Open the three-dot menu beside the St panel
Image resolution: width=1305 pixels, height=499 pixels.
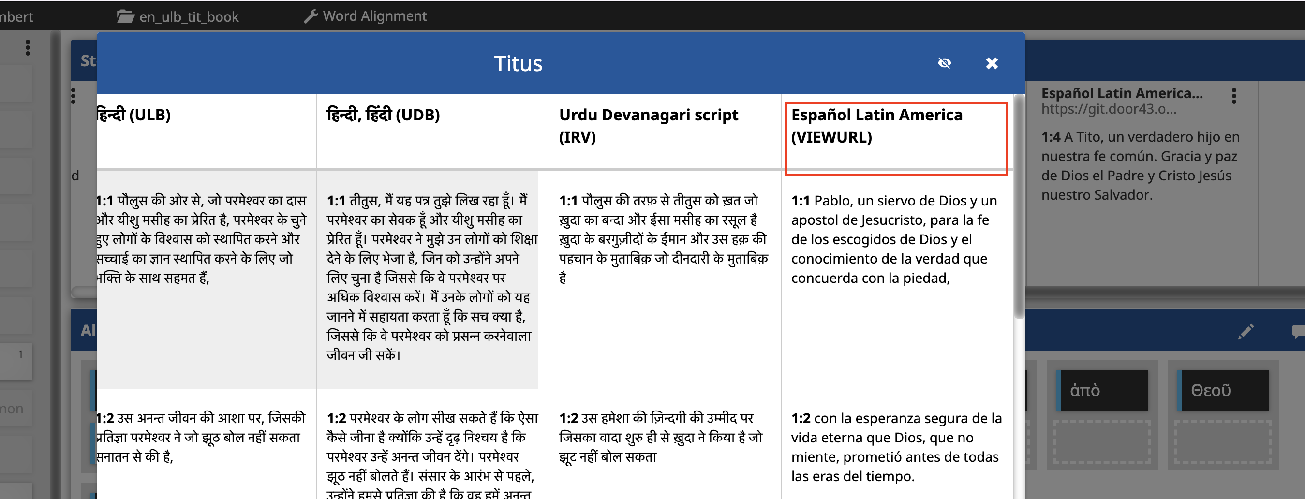74,96
